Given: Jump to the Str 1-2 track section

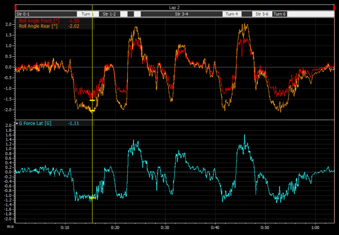Looking at the screenshot, I should pos(109,14).
